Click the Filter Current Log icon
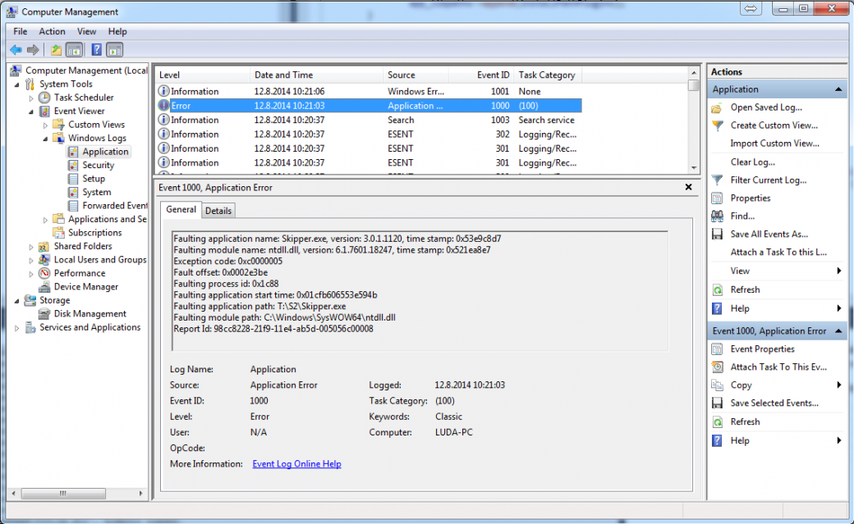The height and width of the screenshot is (524, 854). [718, 180]
